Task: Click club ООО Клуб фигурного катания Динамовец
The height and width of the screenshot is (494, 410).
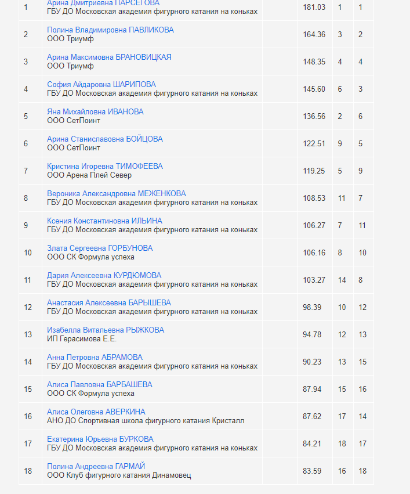Action: point(119,475)
